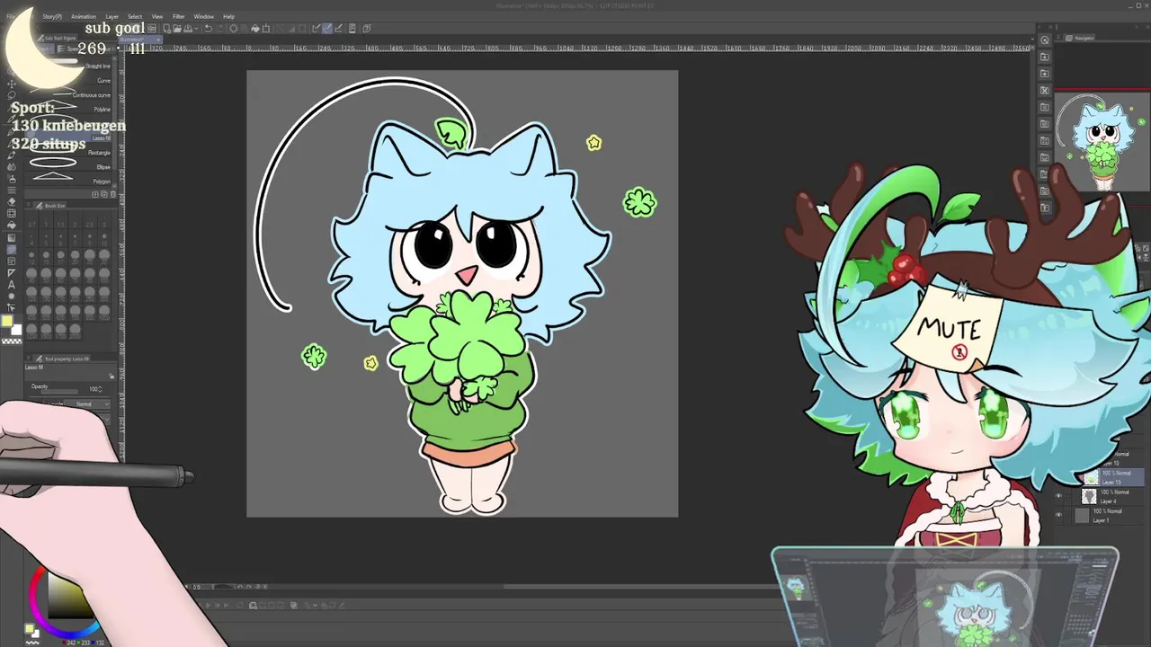Select Layer 1 in the layer list

1099,515
